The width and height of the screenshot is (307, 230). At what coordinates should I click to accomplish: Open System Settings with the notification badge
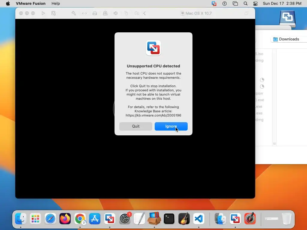124,218
